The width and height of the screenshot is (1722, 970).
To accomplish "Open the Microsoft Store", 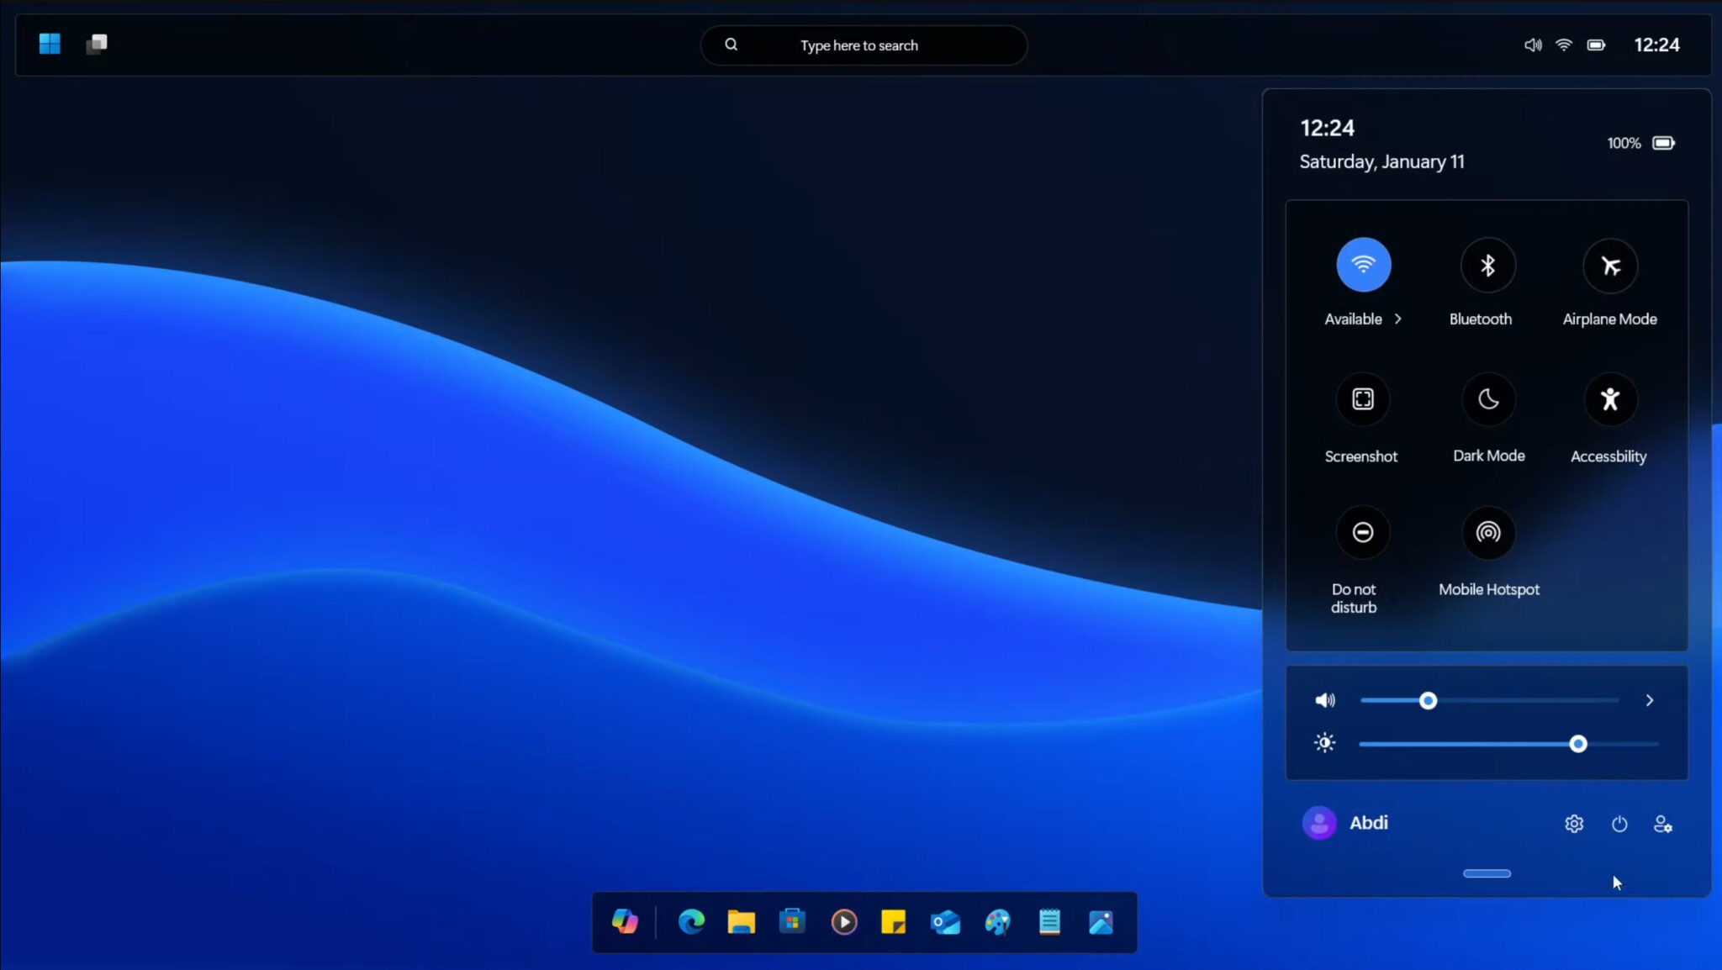I will point(793,922).
